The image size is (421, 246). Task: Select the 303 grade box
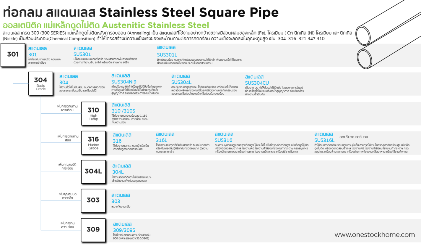coord(93,200)
